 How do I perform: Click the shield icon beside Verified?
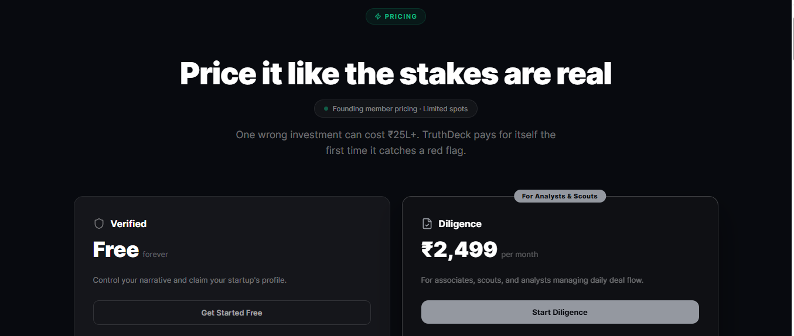(99, 224)
